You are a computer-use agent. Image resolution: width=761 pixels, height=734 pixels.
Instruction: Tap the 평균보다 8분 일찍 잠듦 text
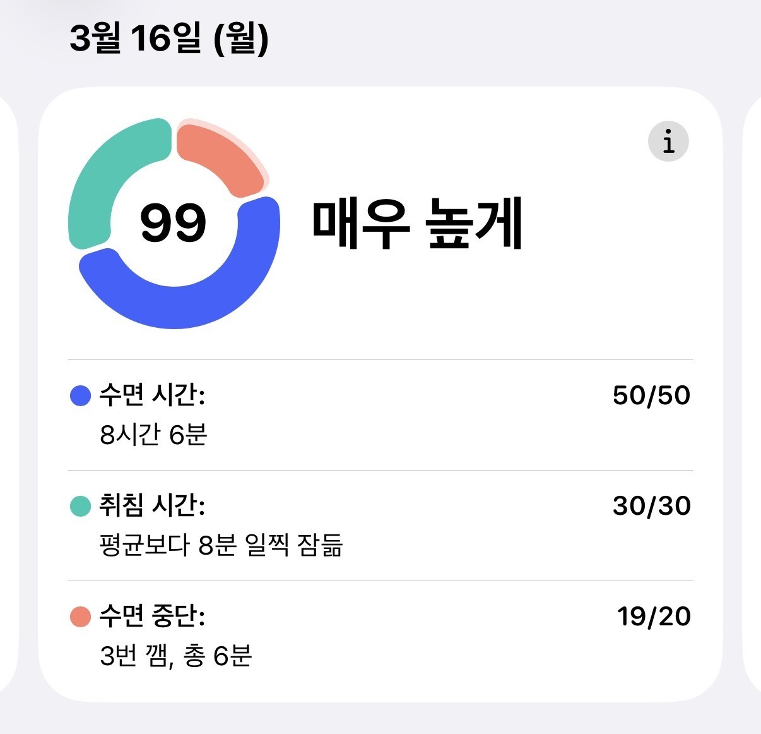[x=221, y=545]
